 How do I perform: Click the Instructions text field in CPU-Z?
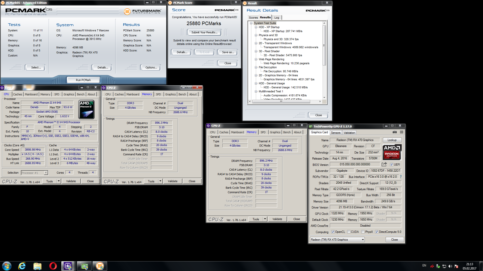point(59,137)
